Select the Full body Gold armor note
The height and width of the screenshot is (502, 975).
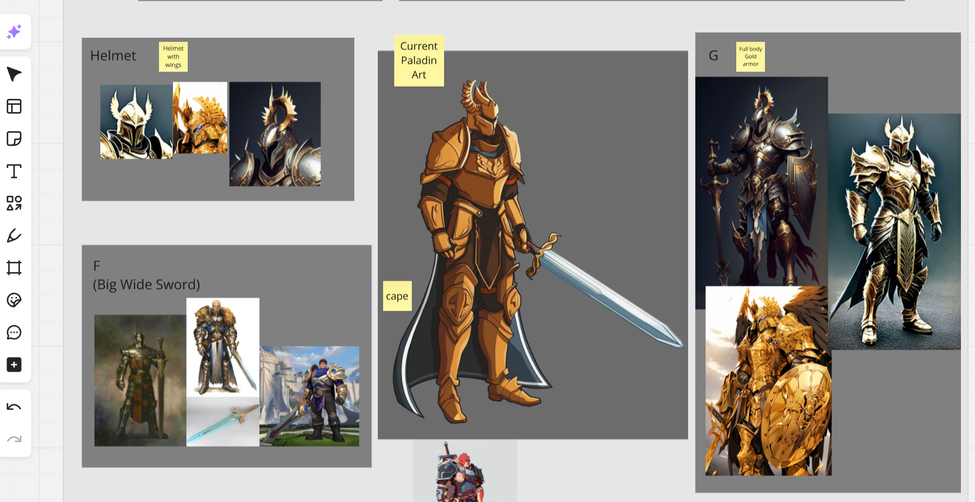[x=750, y=56]
